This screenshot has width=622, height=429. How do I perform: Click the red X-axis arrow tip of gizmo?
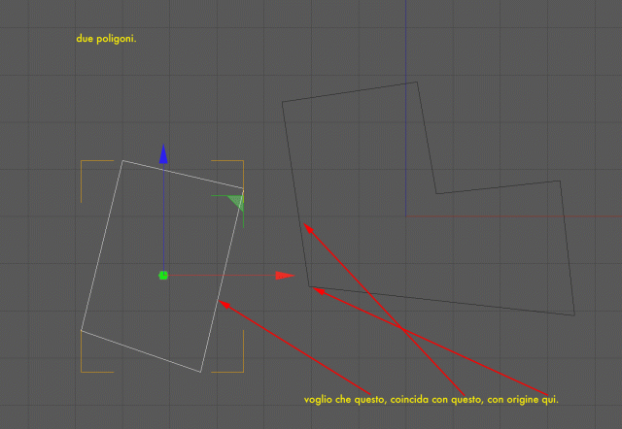click(285, 276)
